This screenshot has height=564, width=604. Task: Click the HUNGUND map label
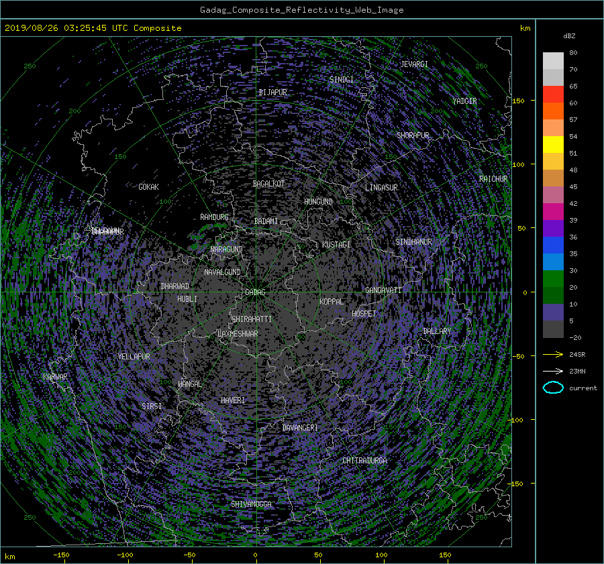click(x=318, y=202)
